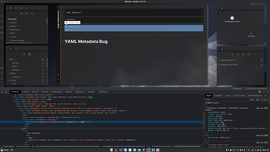This screenshot has height=152, width=270.
Task: Open the tag pane tab
Action: click(x=11, y=49)
